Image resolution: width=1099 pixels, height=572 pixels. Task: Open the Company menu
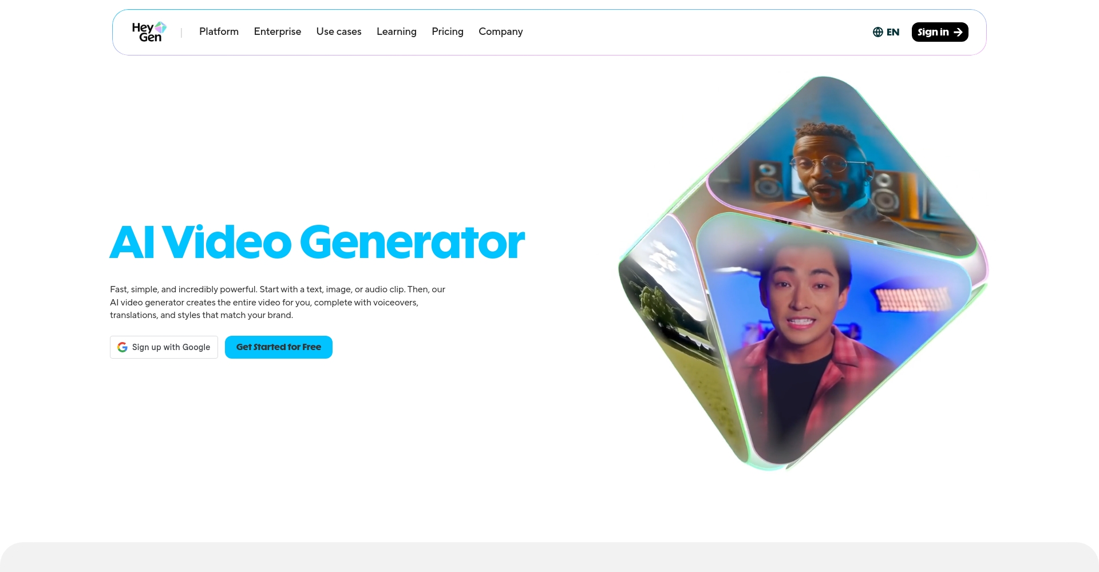pos(501,31)
